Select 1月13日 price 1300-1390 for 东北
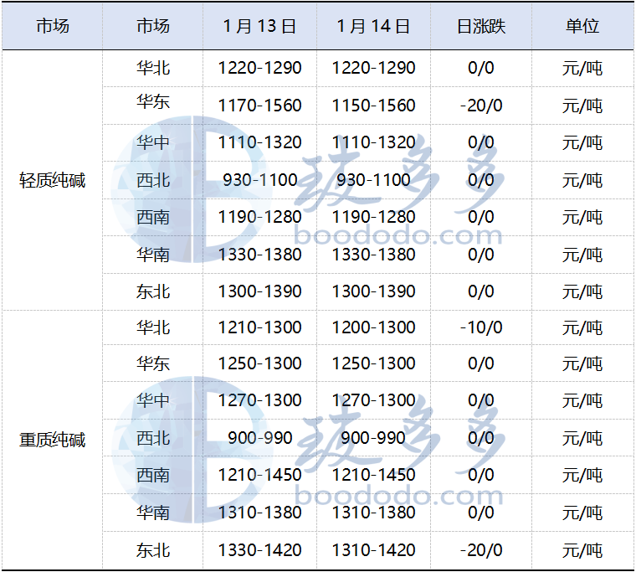 (x=259, y=291)
